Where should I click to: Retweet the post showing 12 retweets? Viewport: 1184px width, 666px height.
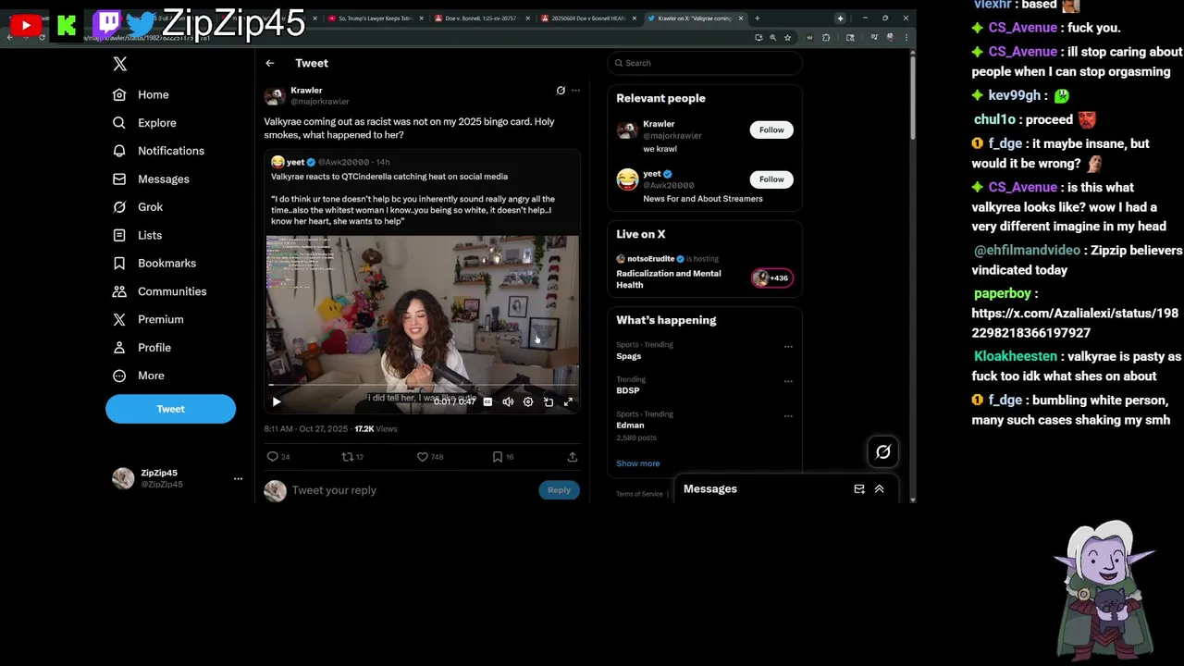pos(353,457)
